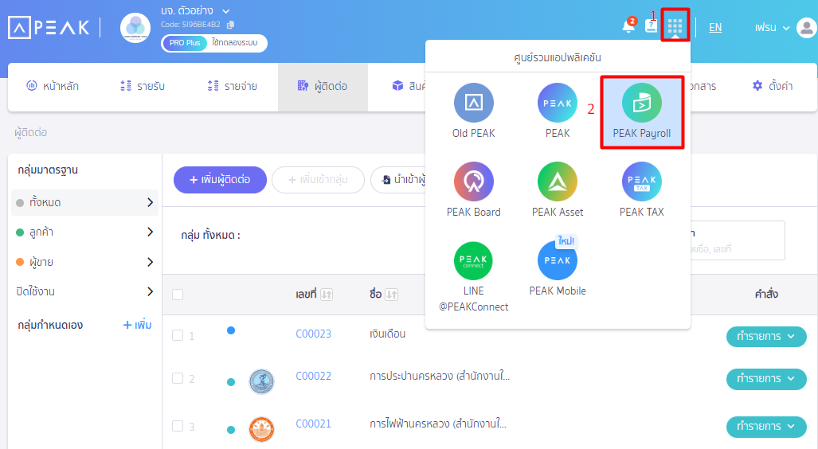This screenshot has width=818, height=449.
Task: Open the PEAK TAX app
Action: click(x=641, y=189)
